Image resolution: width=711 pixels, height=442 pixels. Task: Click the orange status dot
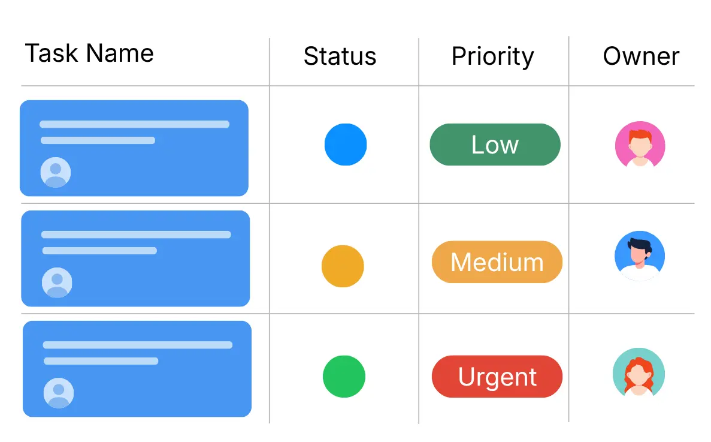343,266
